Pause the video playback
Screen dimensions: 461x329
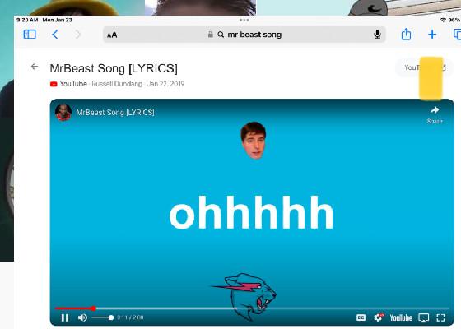[65, 317]
